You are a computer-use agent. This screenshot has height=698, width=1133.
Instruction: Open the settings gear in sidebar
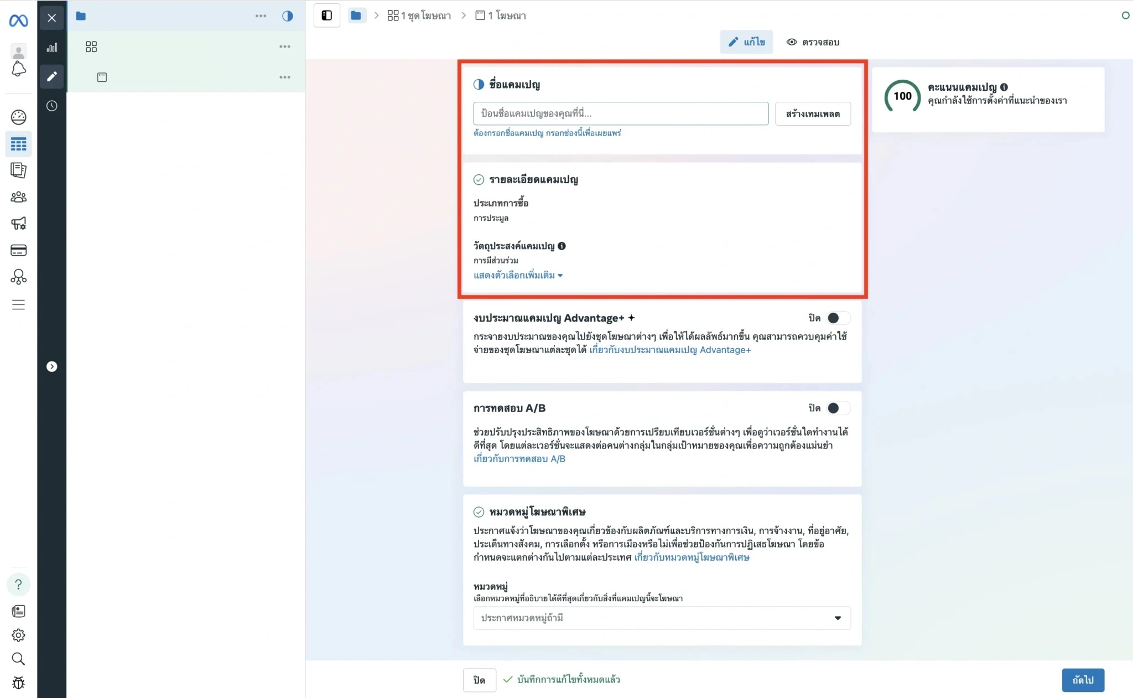pos(18,635)
